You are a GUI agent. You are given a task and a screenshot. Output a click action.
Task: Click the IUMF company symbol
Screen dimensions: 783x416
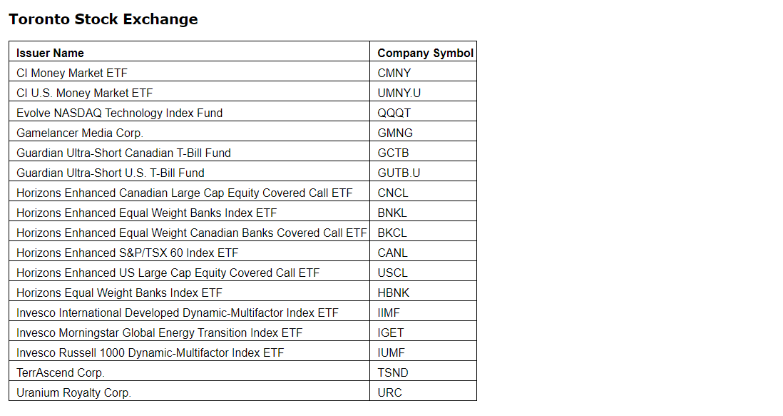point(391,352)
